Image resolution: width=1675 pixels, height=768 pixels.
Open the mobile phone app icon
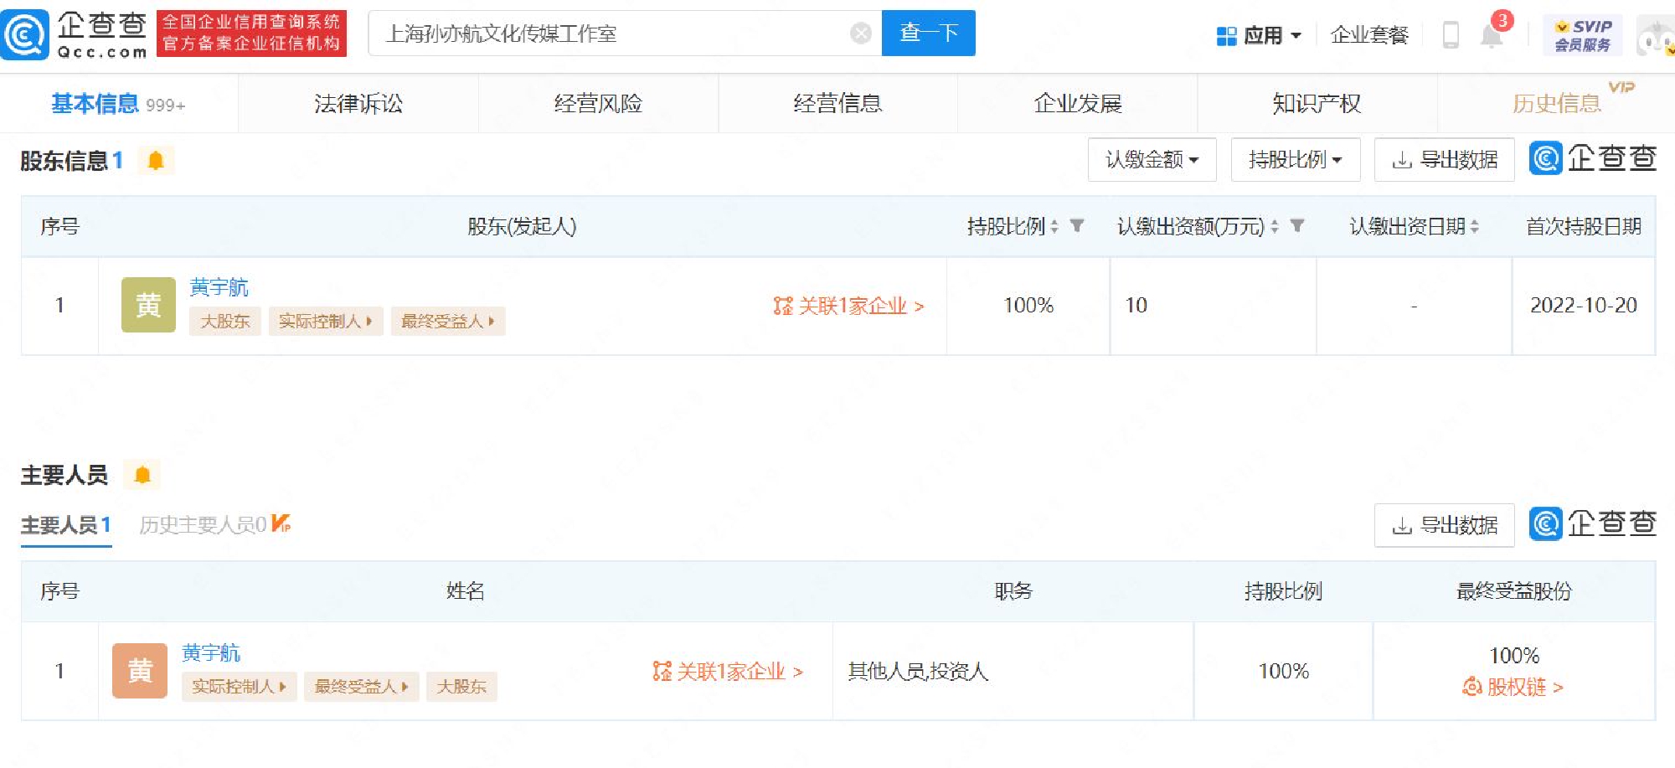[x=1451, y=35]
